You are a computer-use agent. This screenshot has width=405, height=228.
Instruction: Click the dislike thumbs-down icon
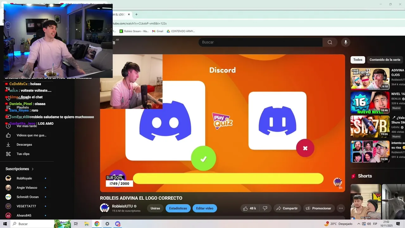[265, 208]
